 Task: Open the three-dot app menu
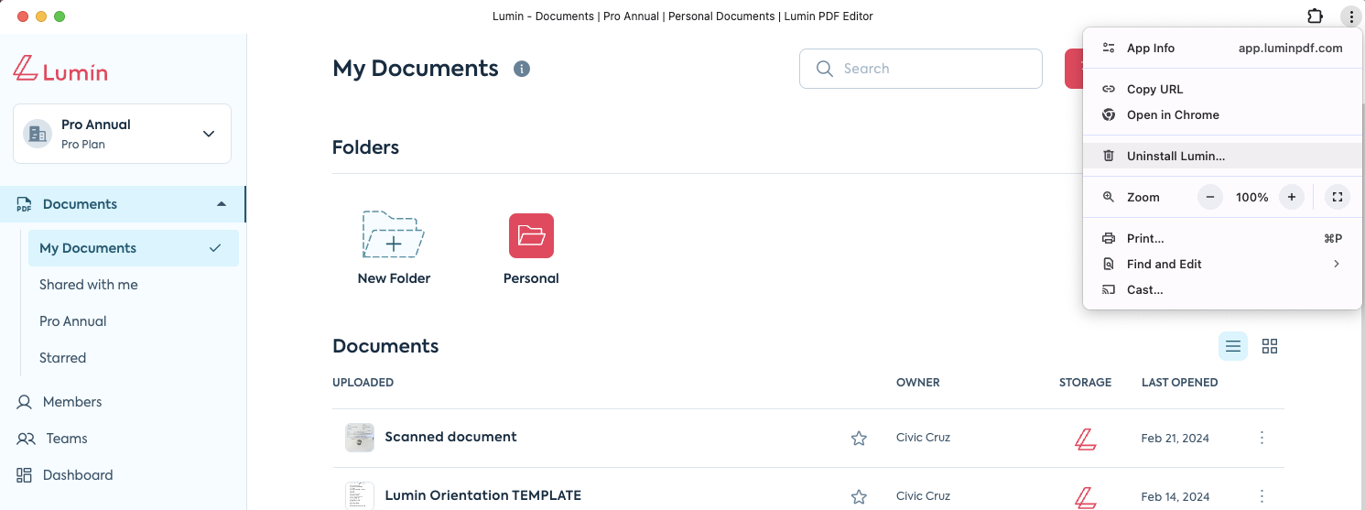click(1351, 16)
